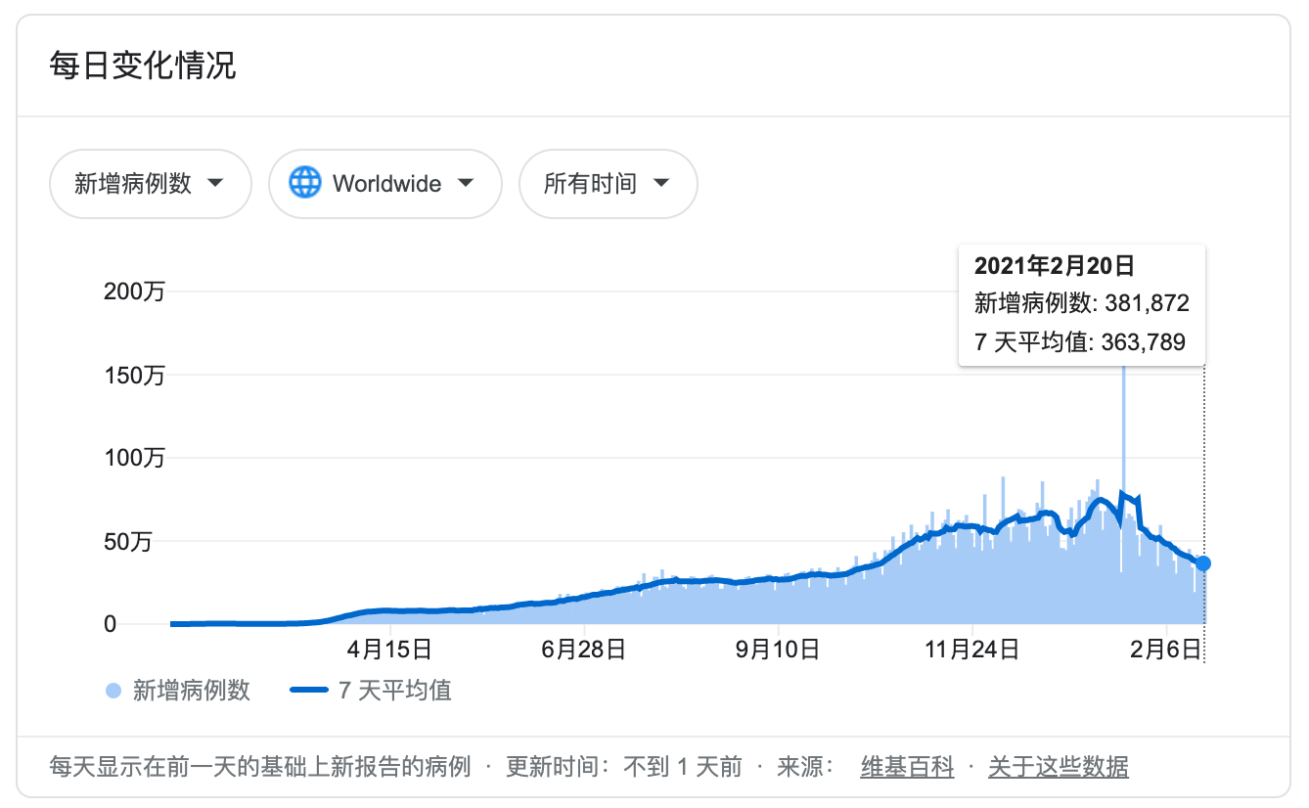This screenshot has width=1309, height=808.
Task: Open the 关于这些数据 link
Action: (1058, 767)
